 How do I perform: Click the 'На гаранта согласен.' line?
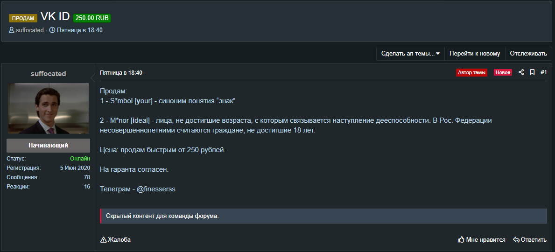point(134,169)
